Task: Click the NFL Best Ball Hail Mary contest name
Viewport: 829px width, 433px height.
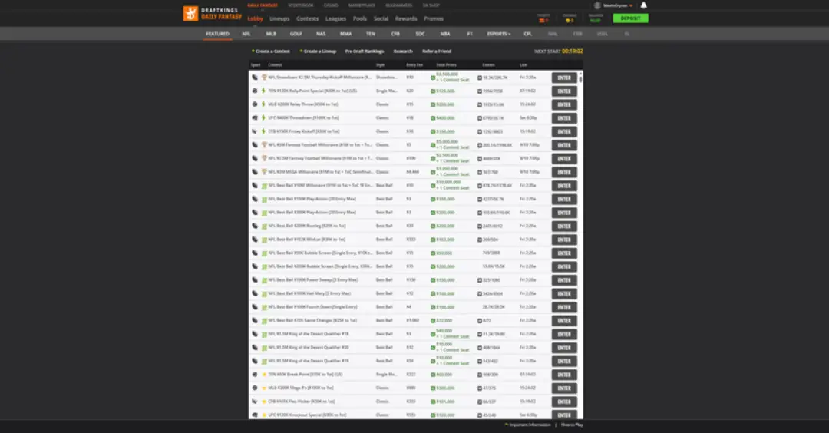Action: (x=310, y=293)
